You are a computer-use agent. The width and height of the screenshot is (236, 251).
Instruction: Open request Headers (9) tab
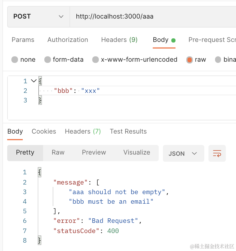119,40
